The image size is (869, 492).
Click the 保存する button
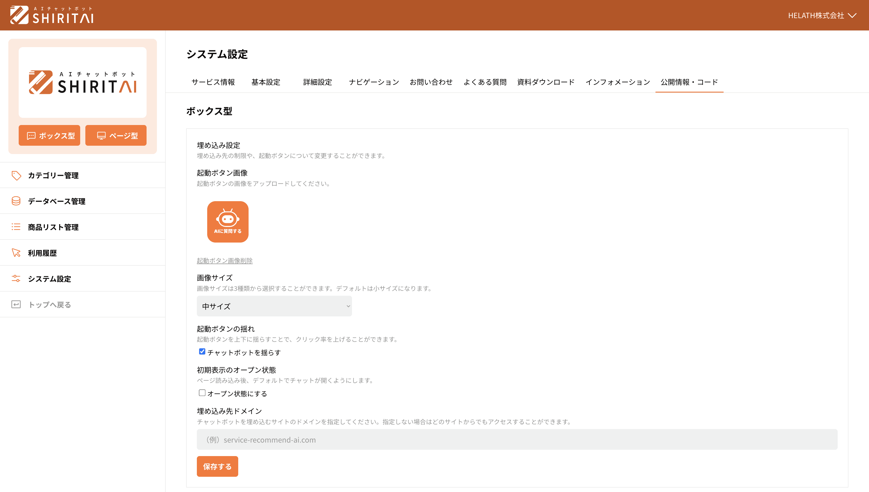(217, 466)
